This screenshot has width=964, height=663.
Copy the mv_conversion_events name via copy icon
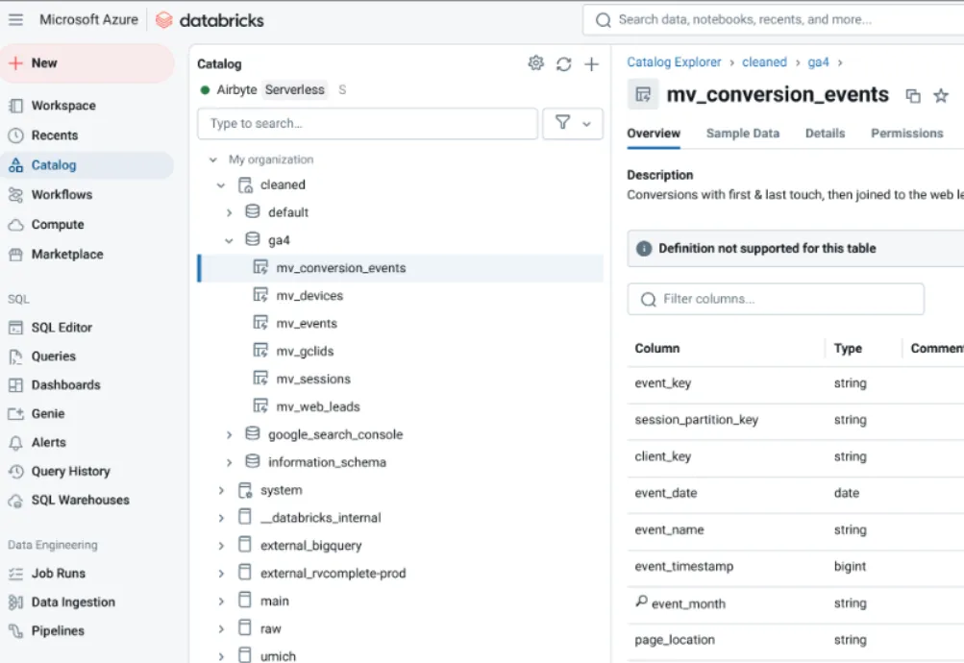tap(911, 95)
